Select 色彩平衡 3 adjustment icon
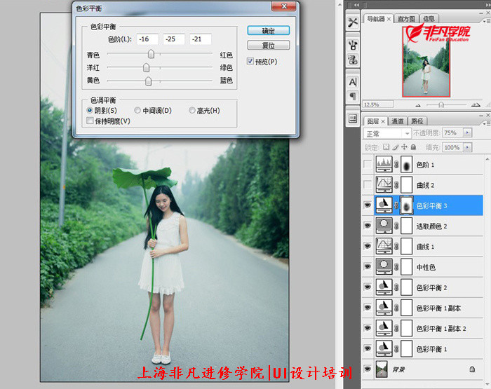491x389 pixels. point(384,205)
